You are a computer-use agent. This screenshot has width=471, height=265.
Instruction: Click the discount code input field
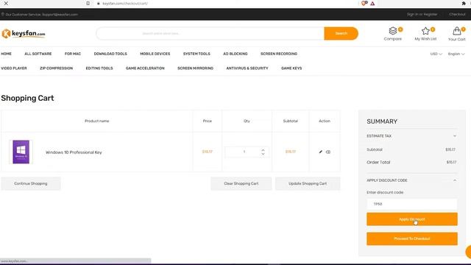[412, 204]
